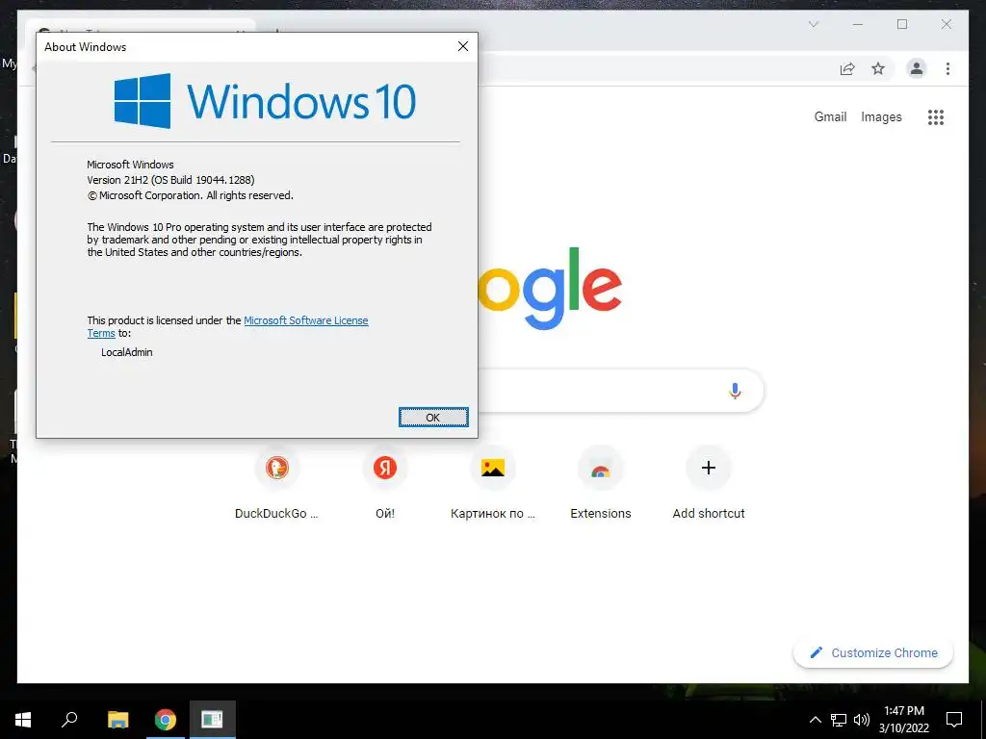Screen dimensions: 986x739
Task: Minimize the Chrome window
Action: (858, 24)
